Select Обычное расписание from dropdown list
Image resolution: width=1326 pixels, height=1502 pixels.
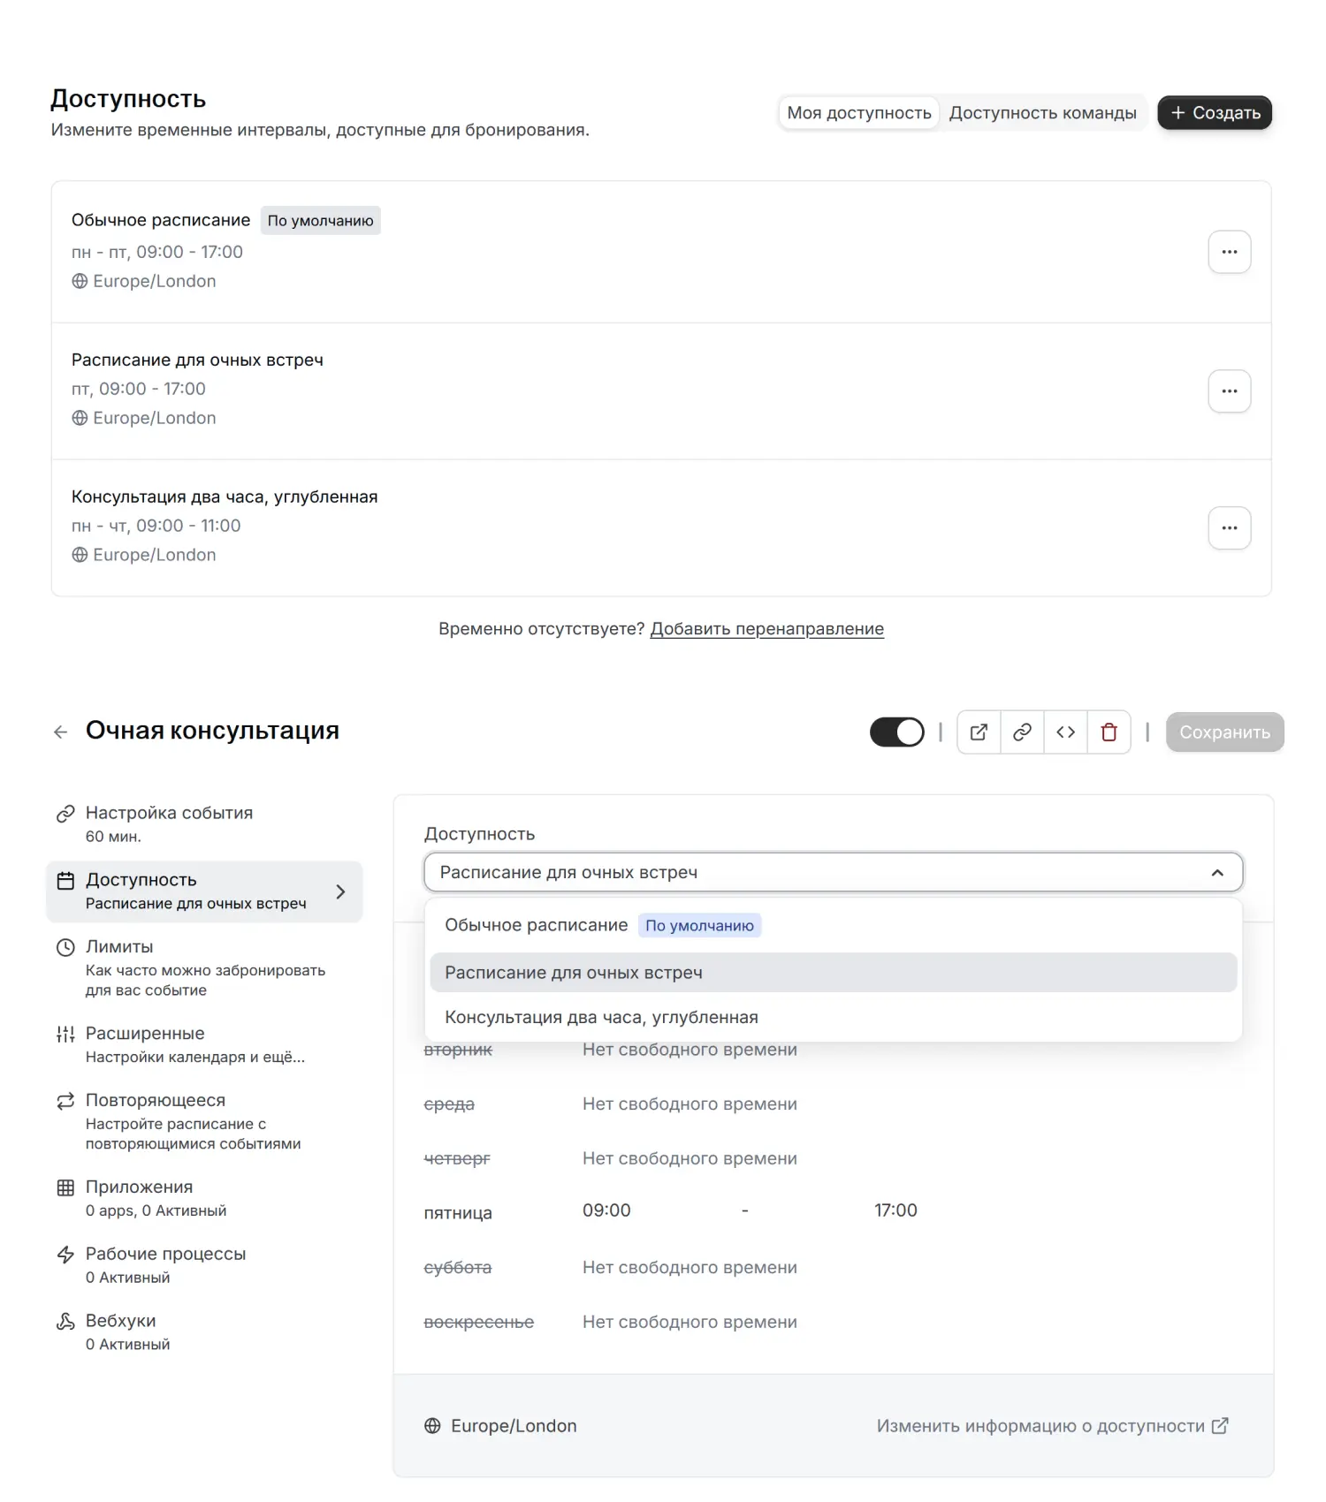[x=536, y=925]
